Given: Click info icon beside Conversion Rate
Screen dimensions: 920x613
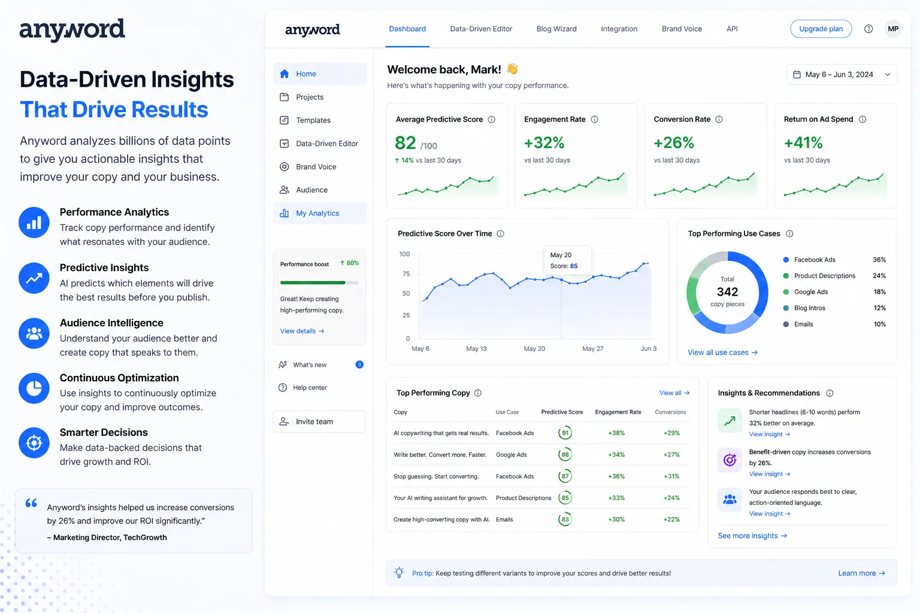Looking at the screenshot, I should (719, 119).
